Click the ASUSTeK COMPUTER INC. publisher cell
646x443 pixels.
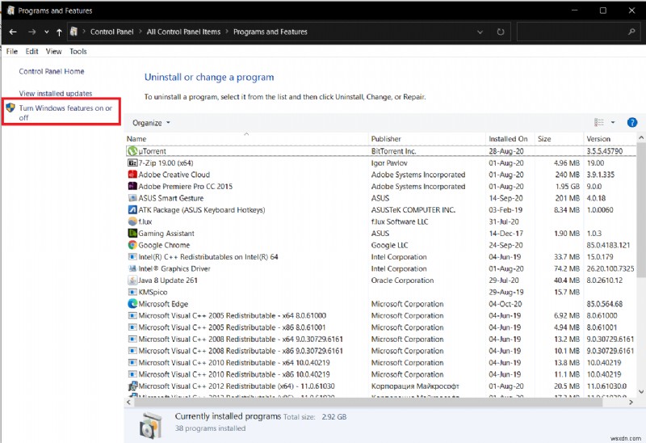coord(413,209)
